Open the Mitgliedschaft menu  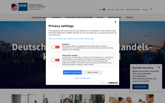click(x=114, y=17)
